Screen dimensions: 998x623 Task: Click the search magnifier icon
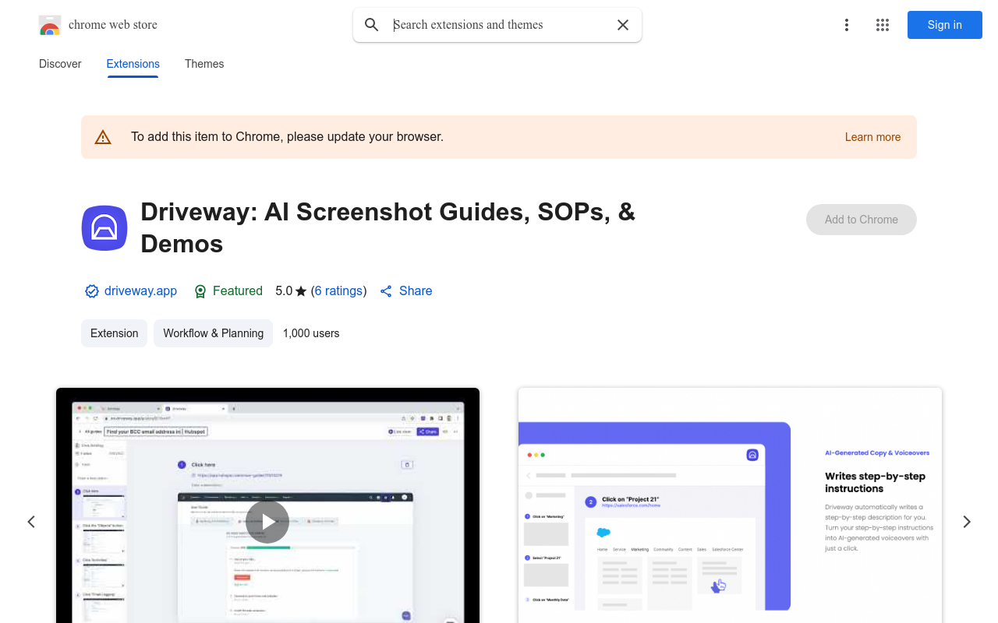pyautogui.click(x=372, y=25)
